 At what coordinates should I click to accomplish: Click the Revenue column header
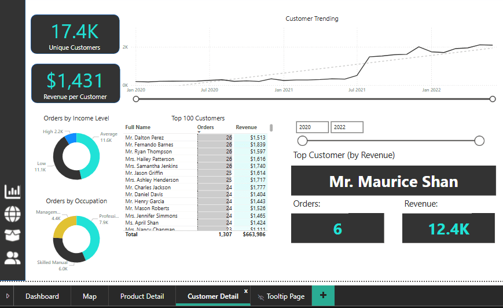[x=247, y=127]
